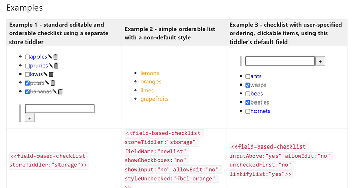This screenshot has width=354, height=188.
Task: Edit kiwis via the pencil icon
Action: (x=45, y=74)
